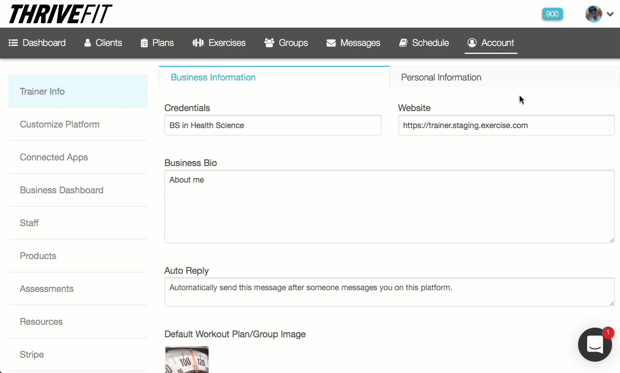The height and width of the screenshot is (373, 620).
Task: Select the Account menu item
Action: (x=491, y=43)
